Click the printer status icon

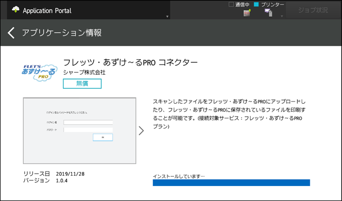coord(268,13)
